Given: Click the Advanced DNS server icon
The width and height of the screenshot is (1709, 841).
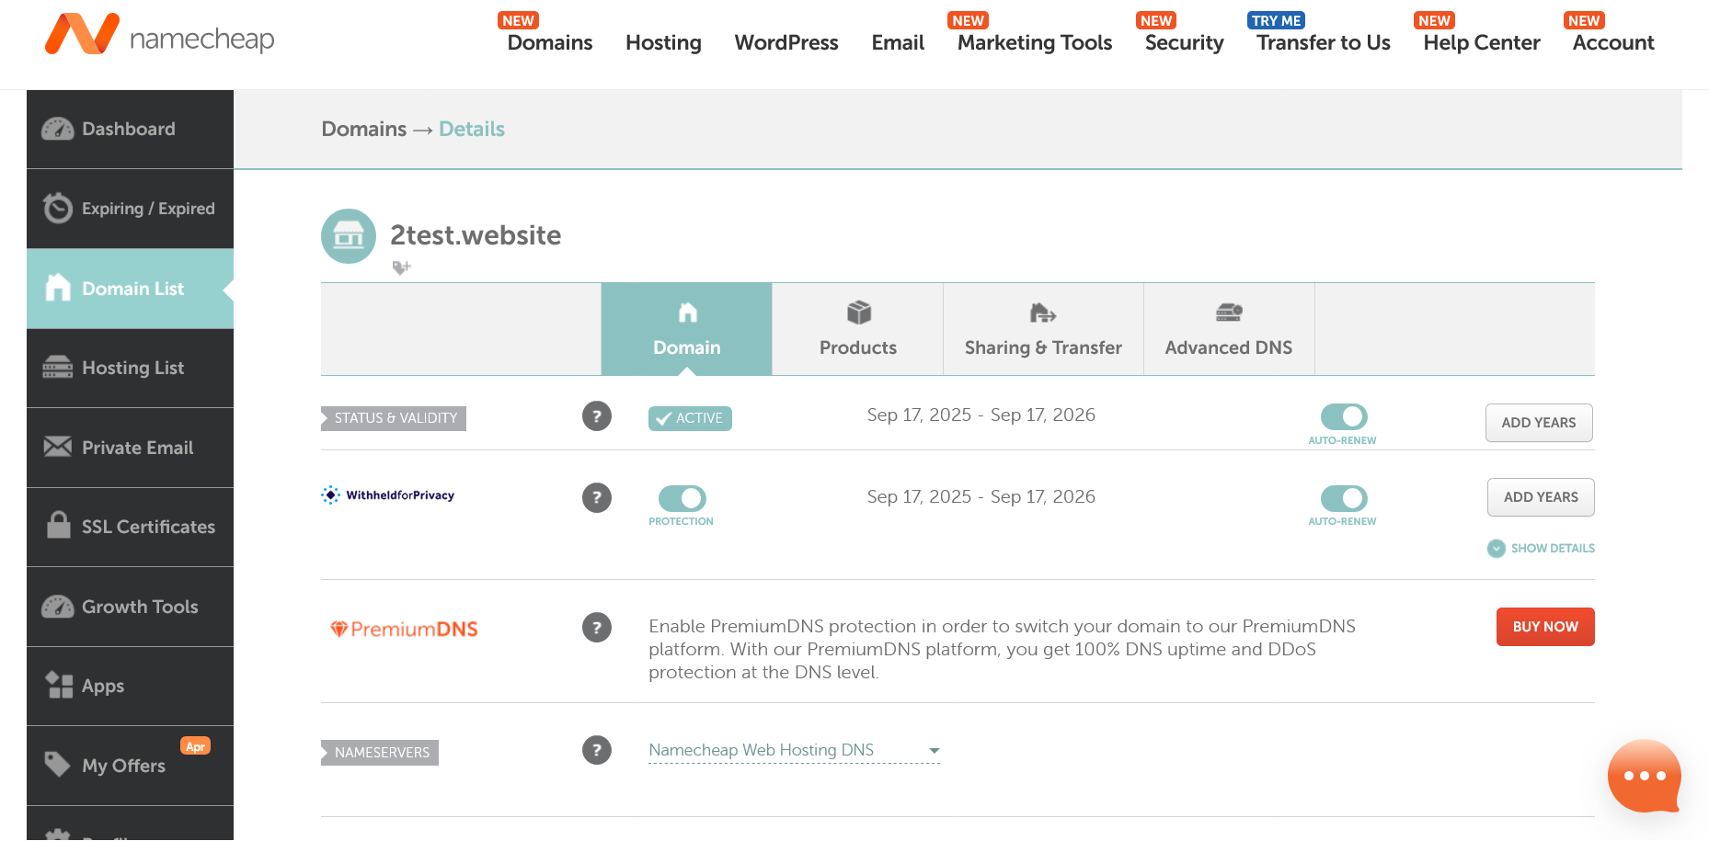Looking at the screenshot, I should 1229,313.
